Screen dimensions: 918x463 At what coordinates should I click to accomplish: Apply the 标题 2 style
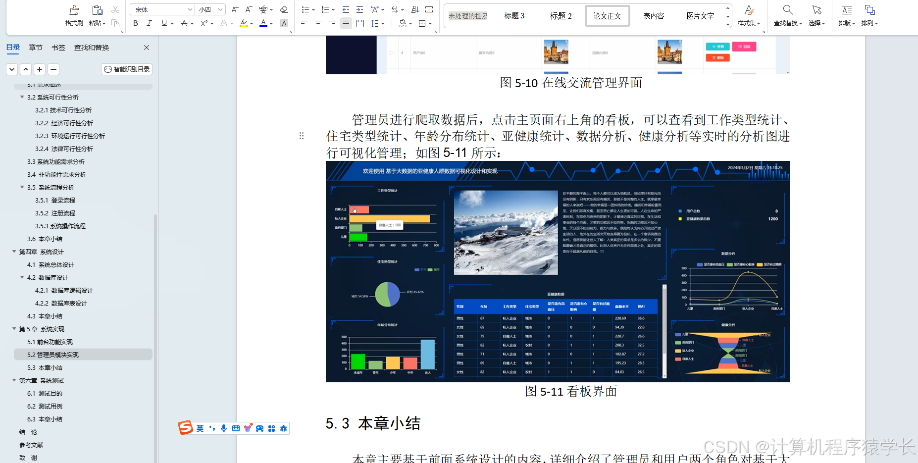pyautogui.click(x=561, y=16)
